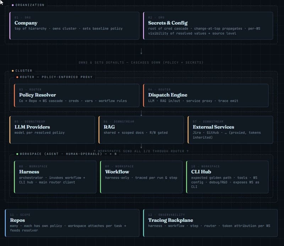
Task: Click the RAG card heading
Action: 109,127
